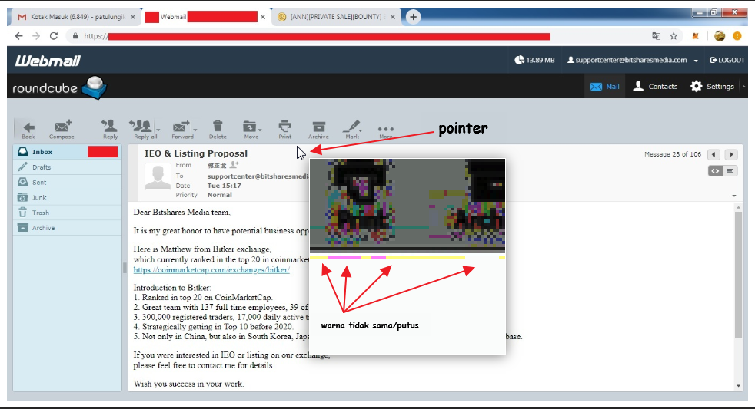Click the message body scrollbar
The image size is (755, 409).
(738, 274)
